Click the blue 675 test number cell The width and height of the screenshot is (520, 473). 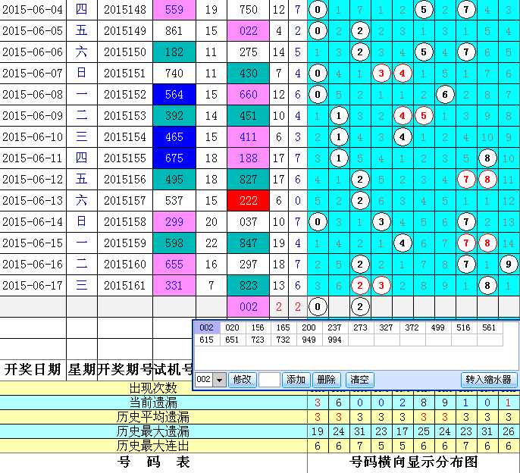coord(174,158)
